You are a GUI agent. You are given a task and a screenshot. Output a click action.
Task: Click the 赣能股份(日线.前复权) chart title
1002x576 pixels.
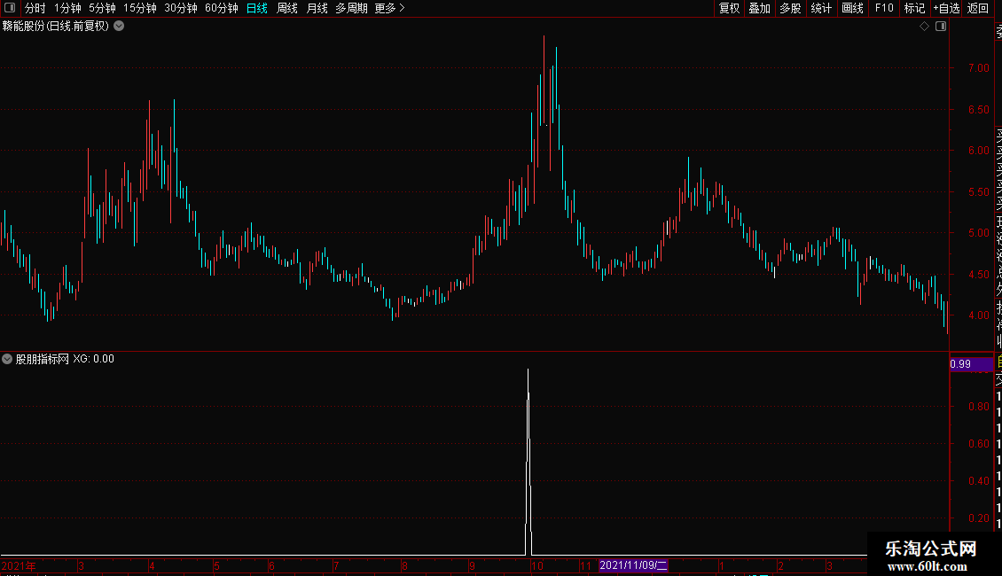point(56,27)
